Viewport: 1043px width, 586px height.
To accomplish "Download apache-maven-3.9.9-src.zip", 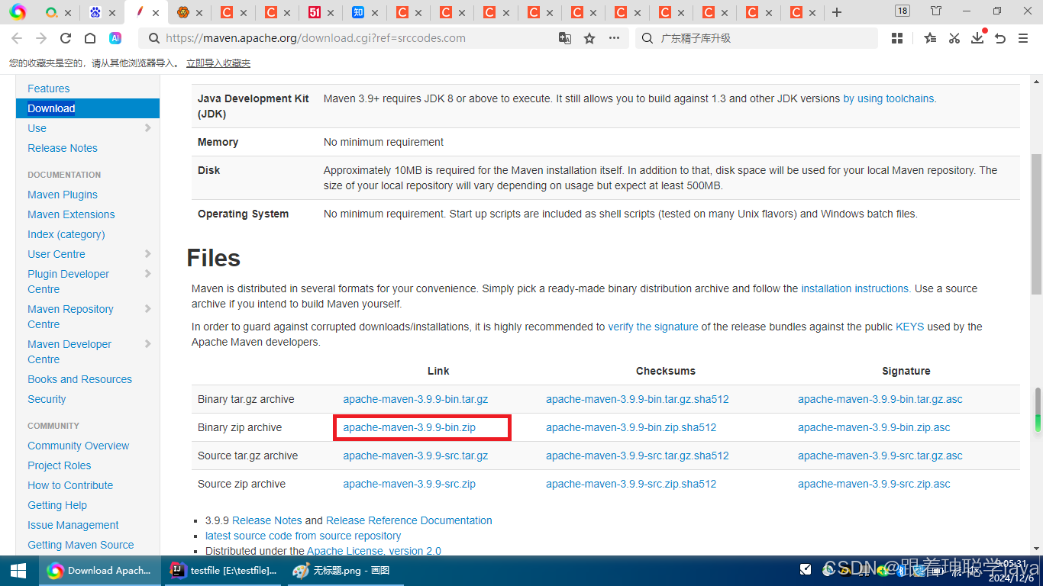I will tap(409, 484).
